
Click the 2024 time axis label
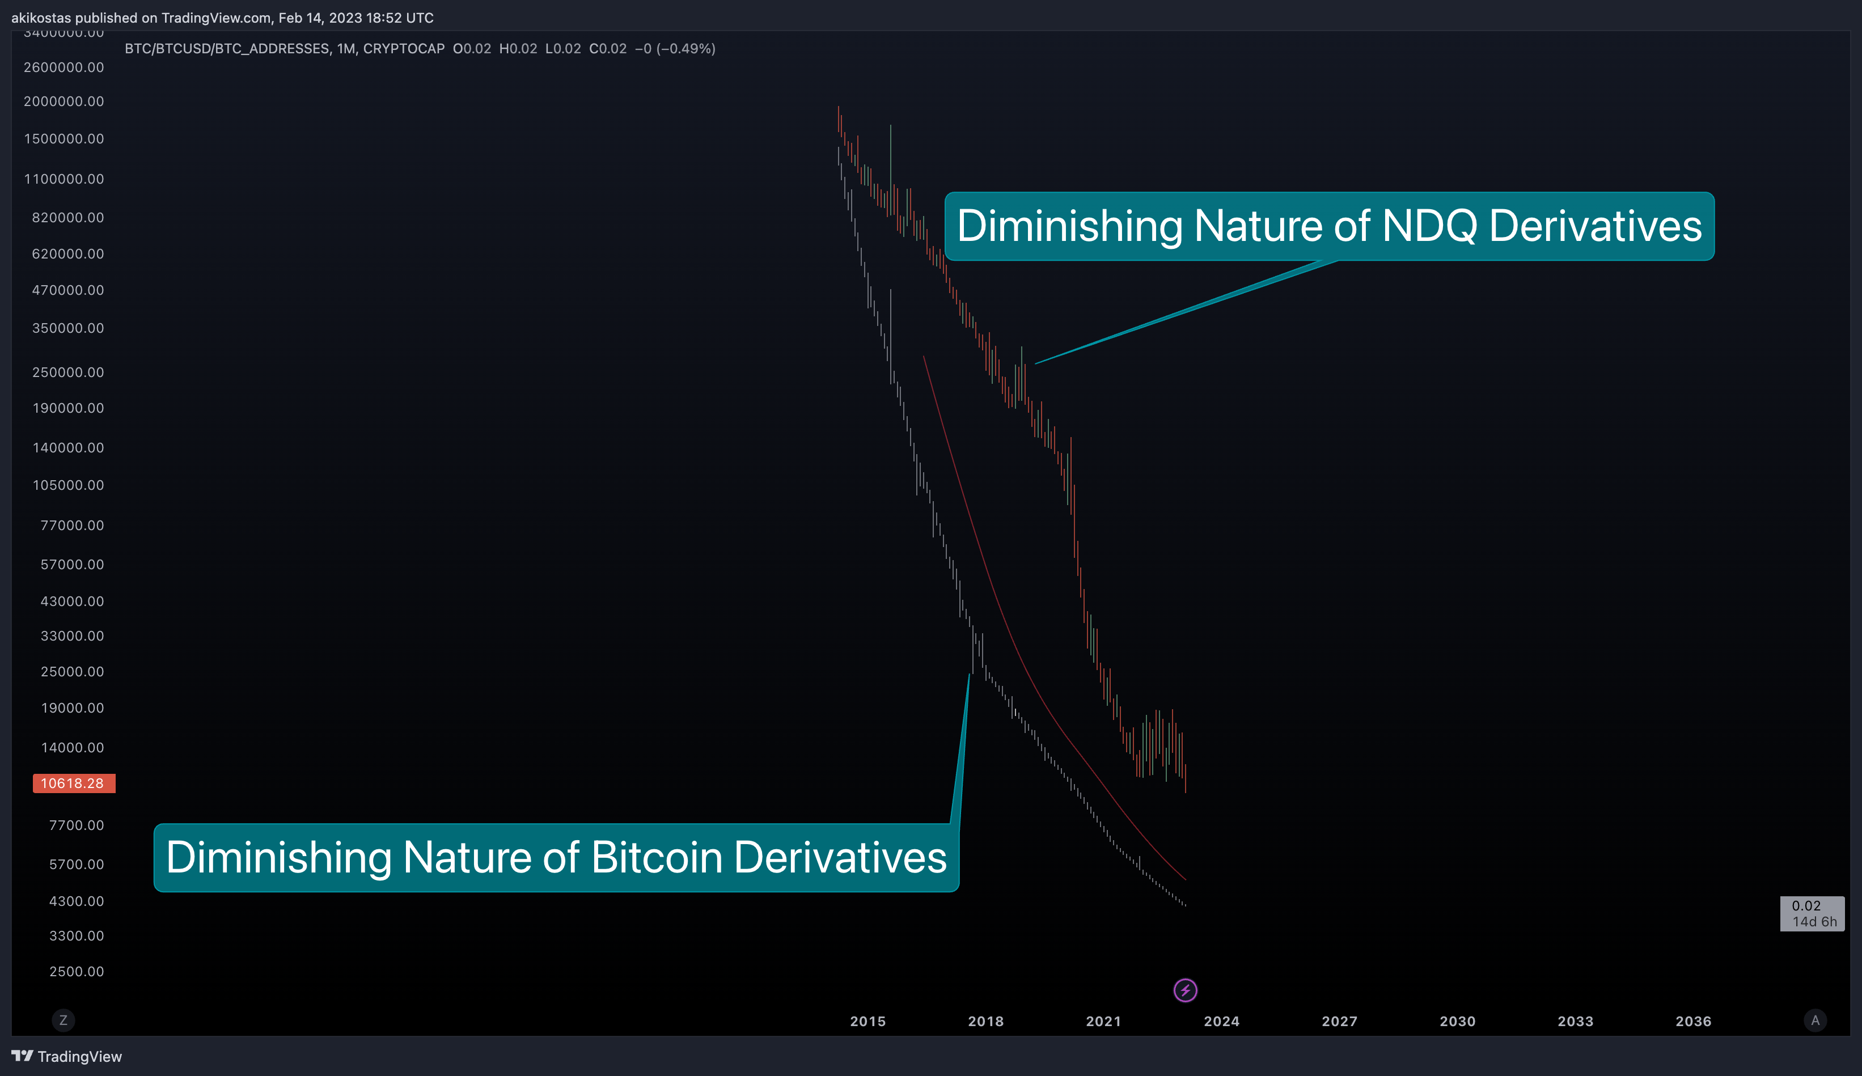1221,1022
